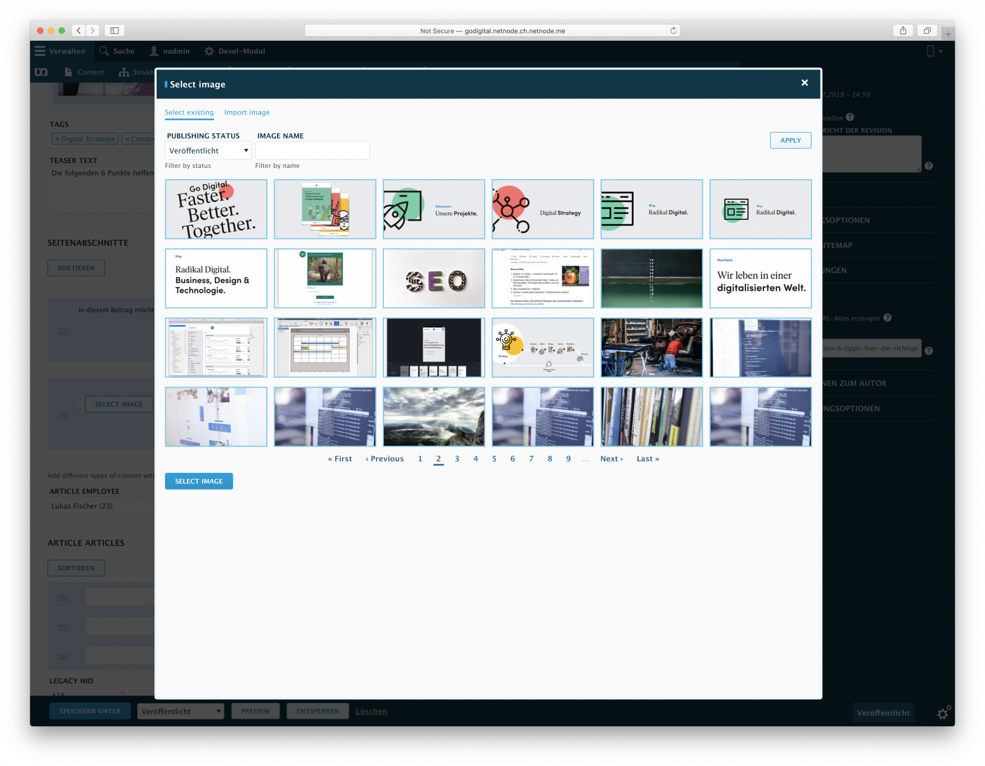Open a new Safari tab
The image size is (985, 766).
coord(948,34)
